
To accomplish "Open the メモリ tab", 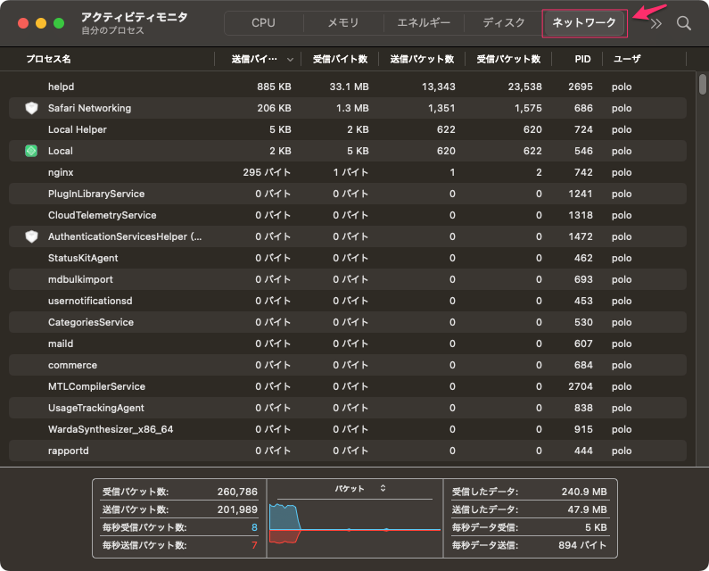I will 343,23.
